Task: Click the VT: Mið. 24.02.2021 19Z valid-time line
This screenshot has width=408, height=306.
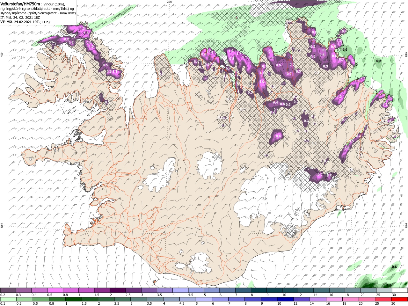Action: [x=25, y=22]
